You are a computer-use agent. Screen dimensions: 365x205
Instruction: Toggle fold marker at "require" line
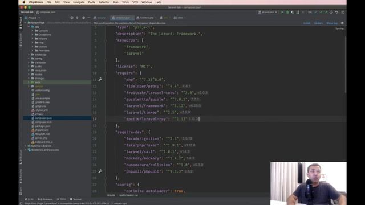[x=106, y=73]
